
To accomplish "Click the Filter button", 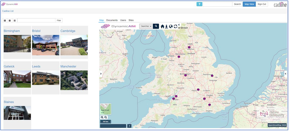I will [59, 20].
